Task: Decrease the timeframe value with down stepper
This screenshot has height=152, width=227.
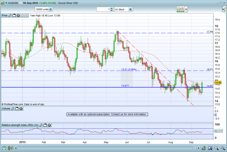Action: 111,10
